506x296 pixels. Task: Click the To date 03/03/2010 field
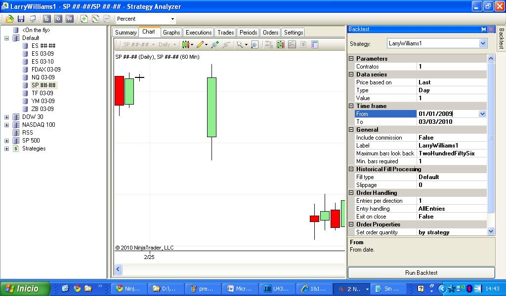click(452, 122)
